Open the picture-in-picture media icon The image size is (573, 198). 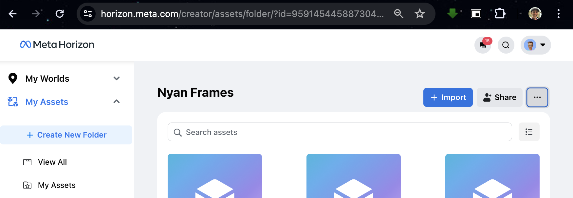476,14
